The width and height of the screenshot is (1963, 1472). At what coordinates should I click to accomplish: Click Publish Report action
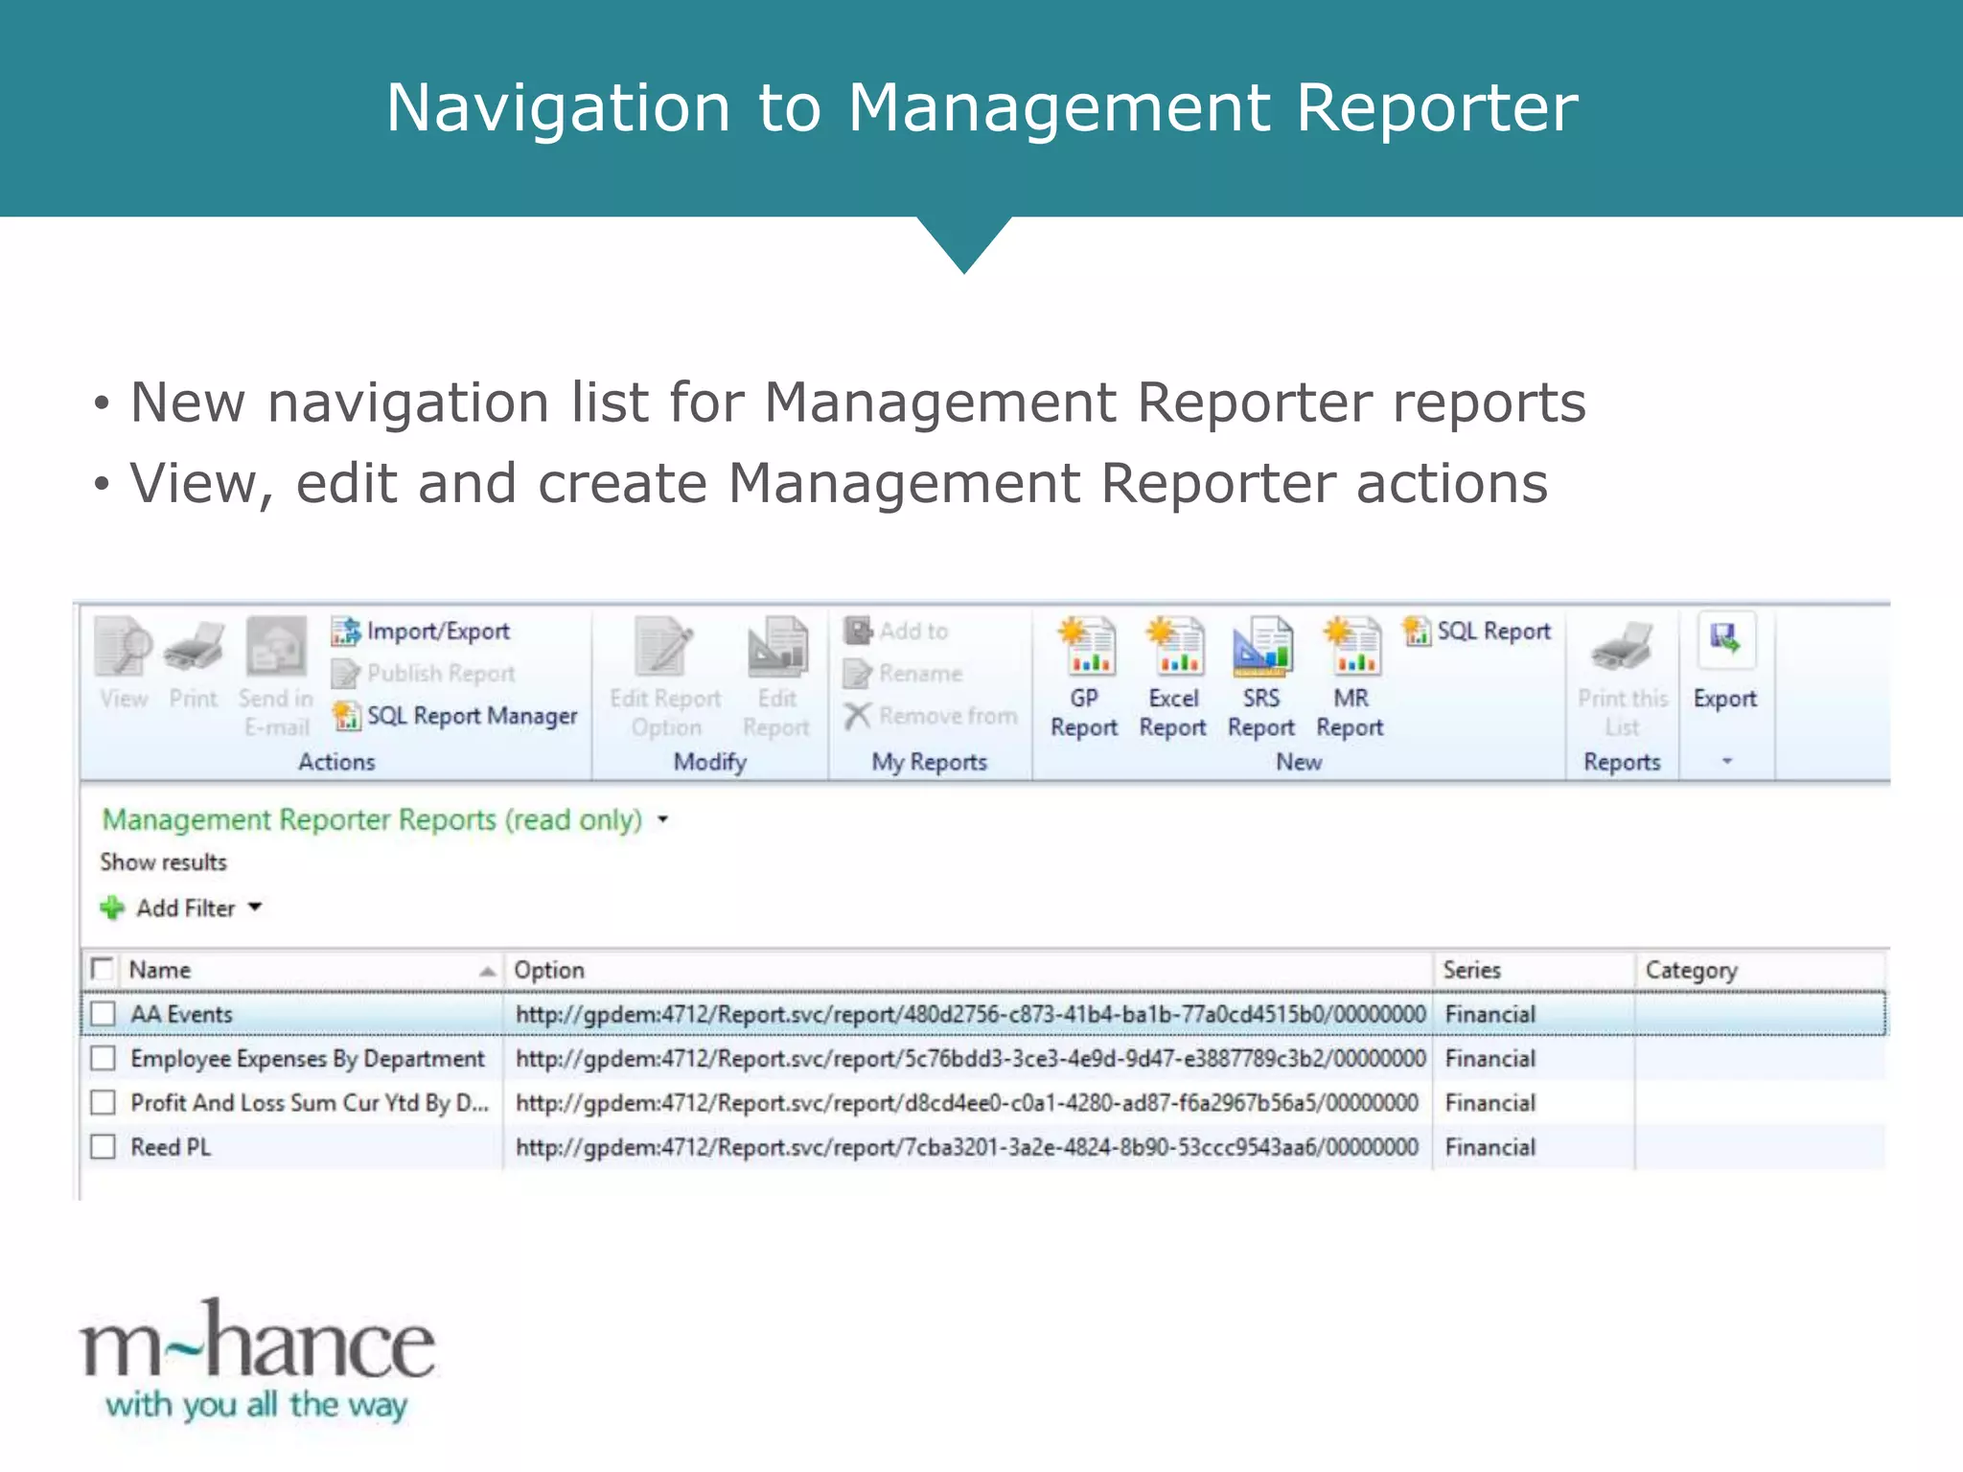point(423,674)
